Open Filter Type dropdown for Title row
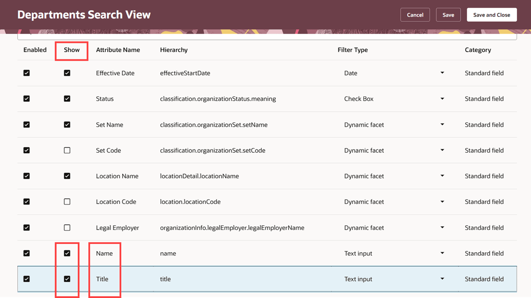 click(x=442, y=279)
